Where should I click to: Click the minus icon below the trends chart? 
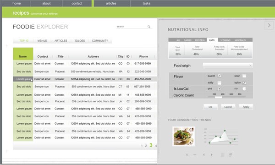195,155
